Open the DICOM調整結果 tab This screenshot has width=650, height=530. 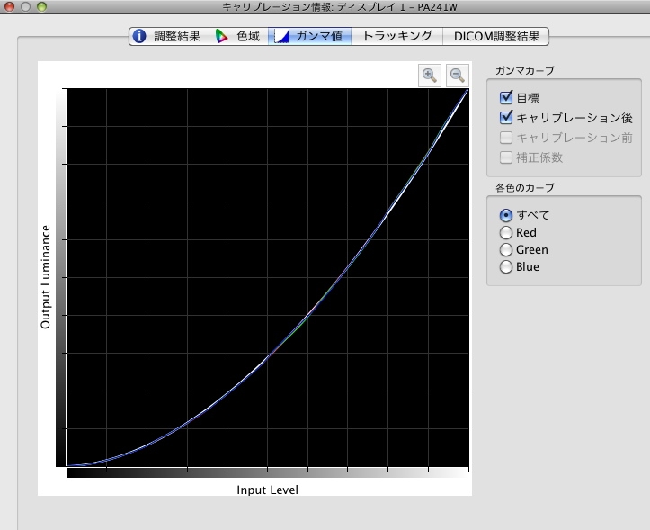496,37
